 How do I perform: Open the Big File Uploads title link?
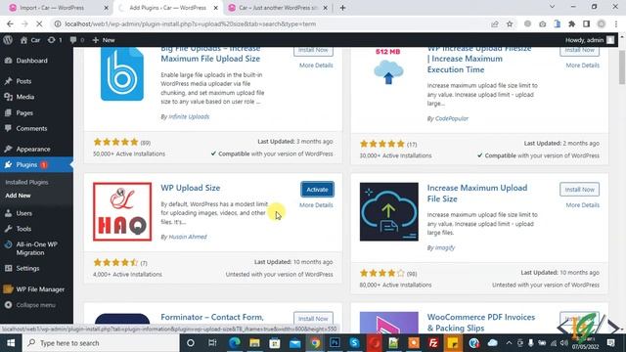[x=210, y=54]
